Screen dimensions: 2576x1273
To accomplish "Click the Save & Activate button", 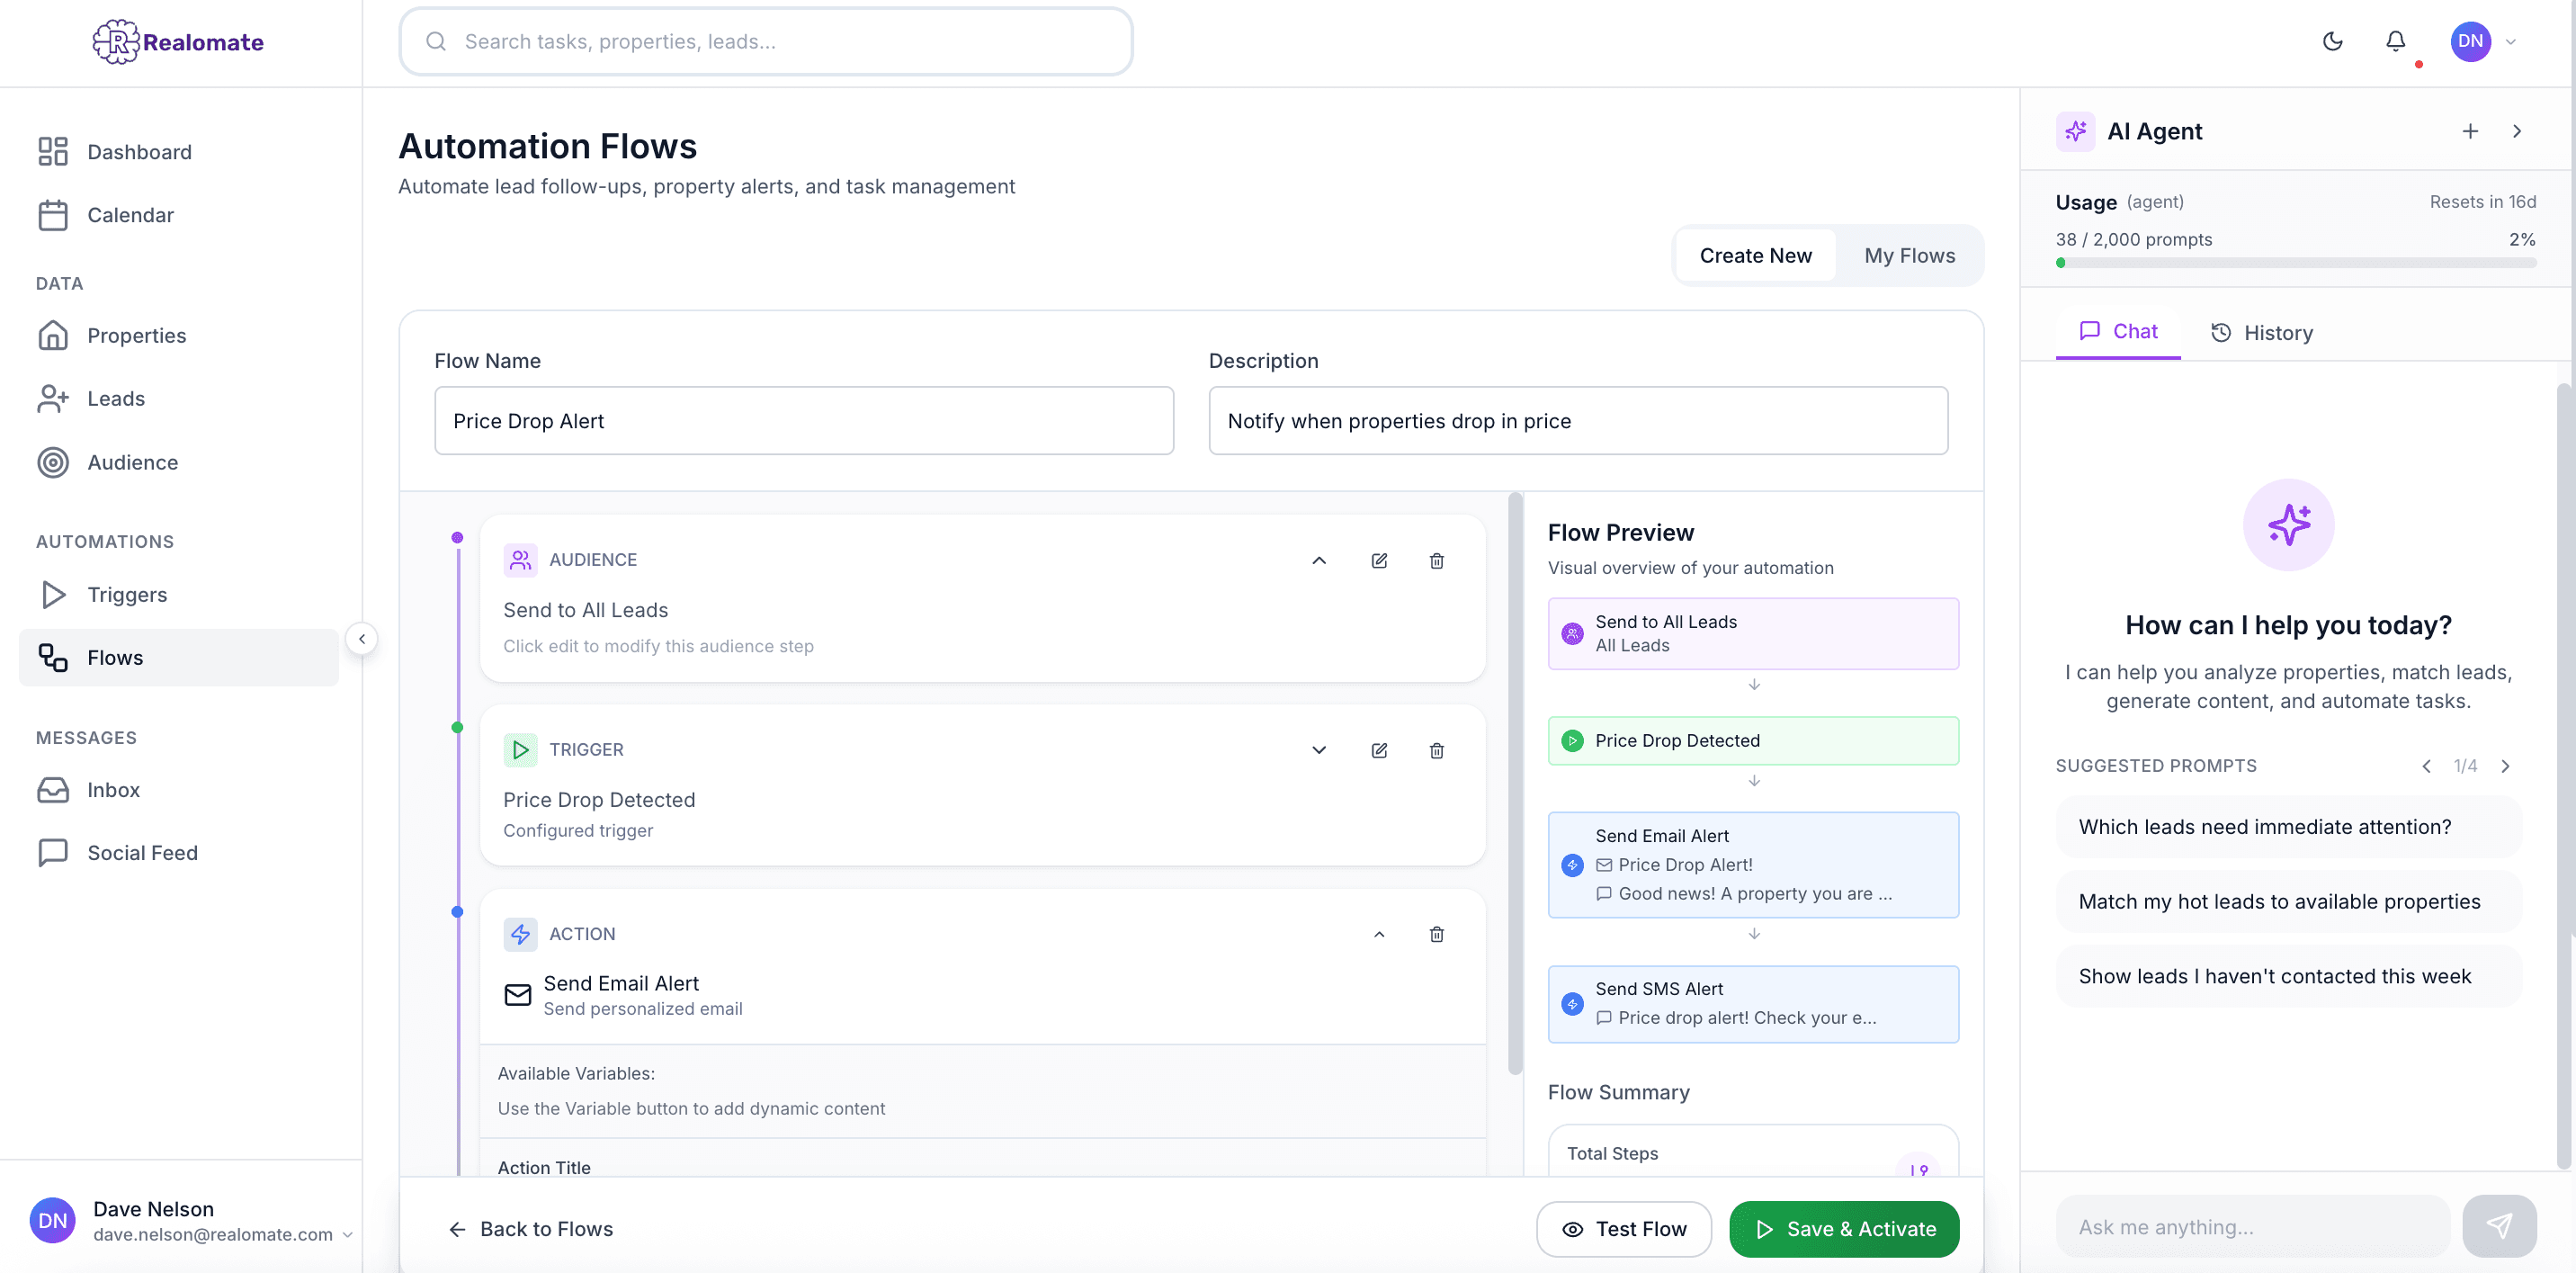I will (1844, 1228).
